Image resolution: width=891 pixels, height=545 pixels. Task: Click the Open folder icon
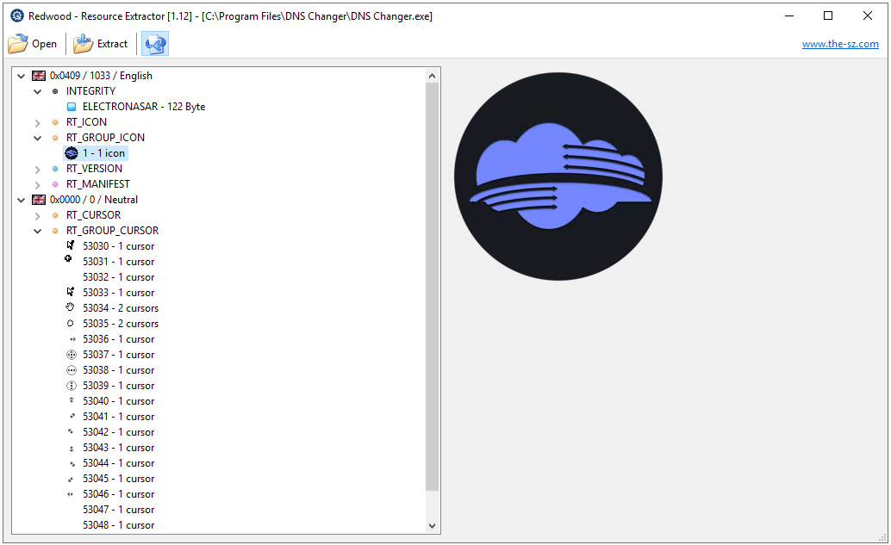[x=17, y=44]
